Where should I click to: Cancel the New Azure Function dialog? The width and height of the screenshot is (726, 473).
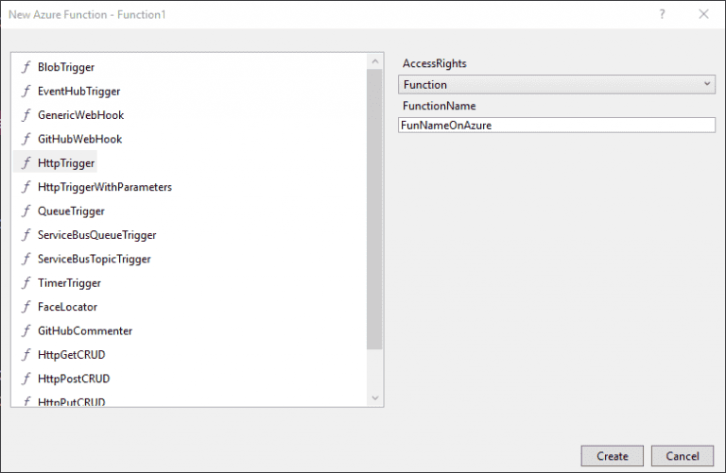(x=683, y=456)
